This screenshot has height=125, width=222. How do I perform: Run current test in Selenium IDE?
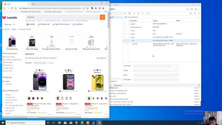click(129, 13)
